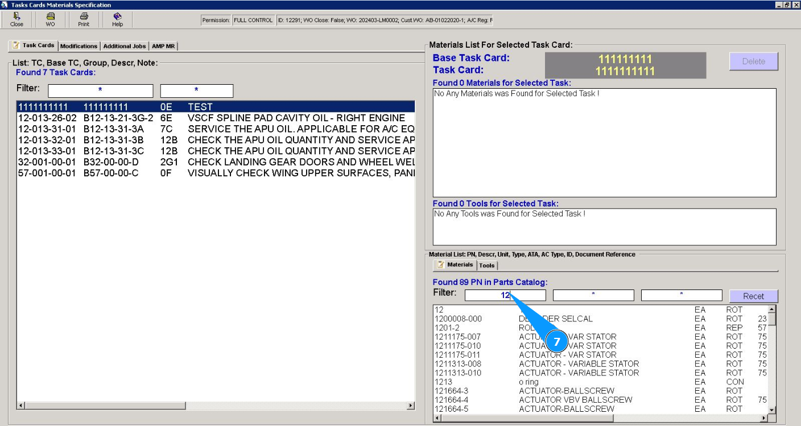Select part 121664-5 ACTUATOR-BALLSCREW row
Viewport: 801px width, 426px height.
(x=600, y=409)
